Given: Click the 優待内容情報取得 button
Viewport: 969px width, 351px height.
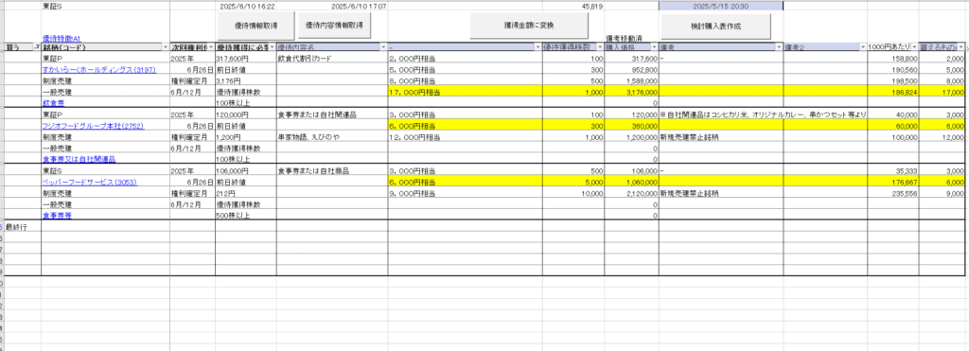Looking at the screenshot, I should click(334, 26).
